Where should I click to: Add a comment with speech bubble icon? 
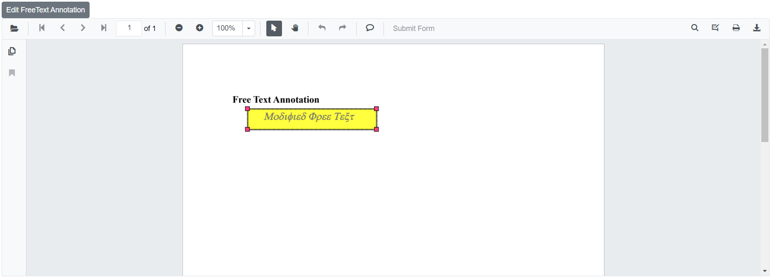coord(370,28)
